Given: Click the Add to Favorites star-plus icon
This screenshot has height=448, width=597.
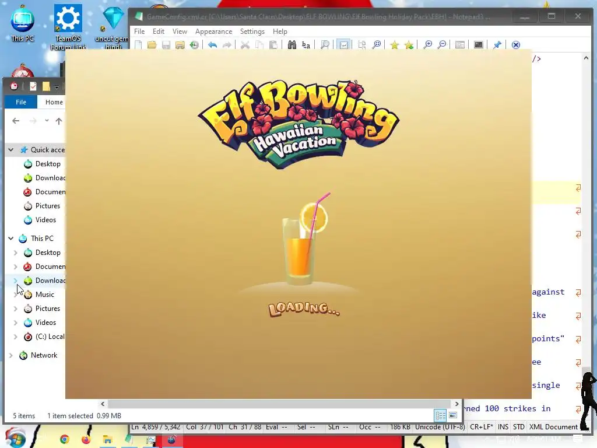Looking at the screenshot, I should (409, 45).
